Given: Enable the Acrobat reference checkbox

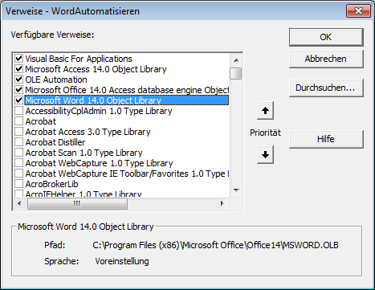Looking at the screenshot, I should coord(18,121).
